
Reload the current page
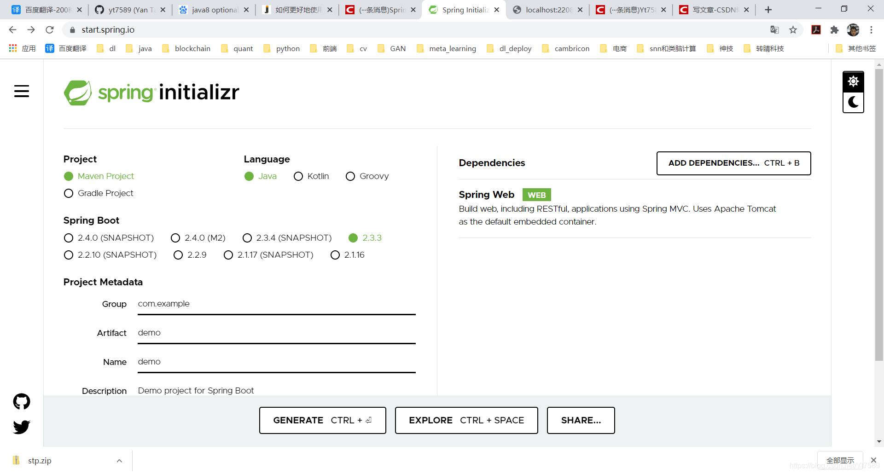pos(50,30)
